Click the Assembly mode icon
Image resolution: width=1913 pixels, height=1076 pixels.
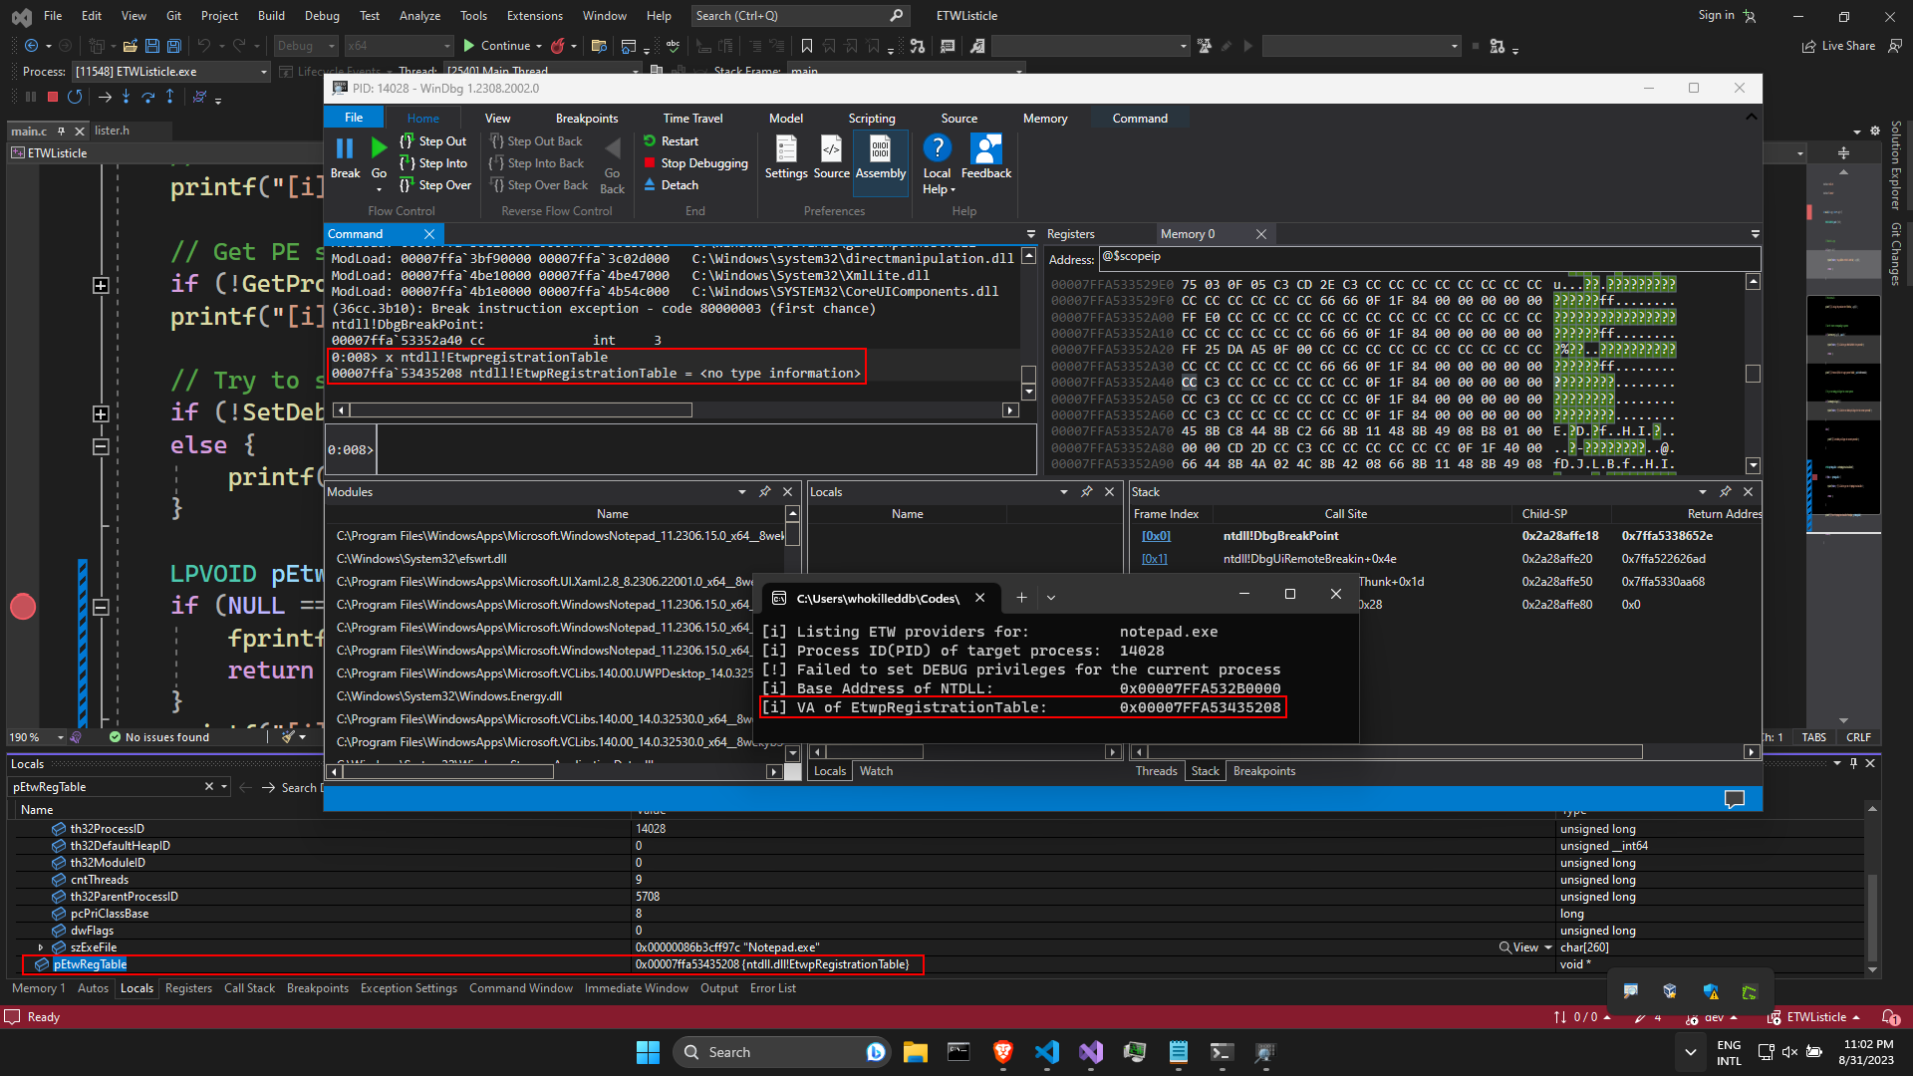coord(880,149)
